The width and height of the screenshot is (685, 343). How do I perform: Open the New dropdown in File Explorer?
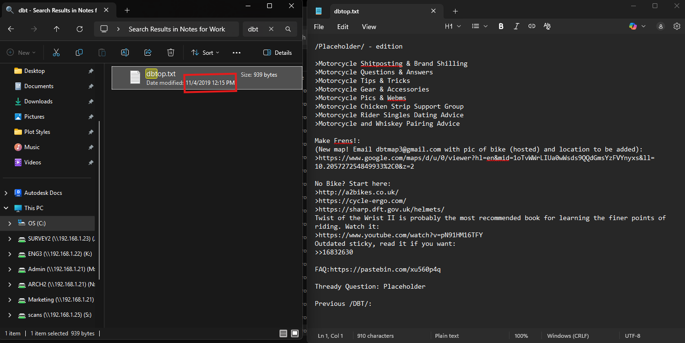tap(20, 52)
